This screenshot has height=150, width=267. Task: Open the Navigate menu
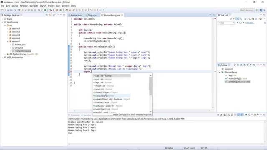pos(34,6)
